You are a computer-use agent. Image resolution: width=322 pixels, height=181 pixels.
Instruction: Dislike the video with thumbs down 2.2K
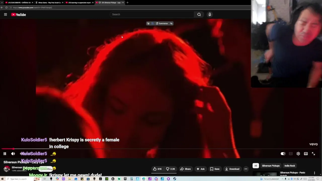tap(171, 169)
